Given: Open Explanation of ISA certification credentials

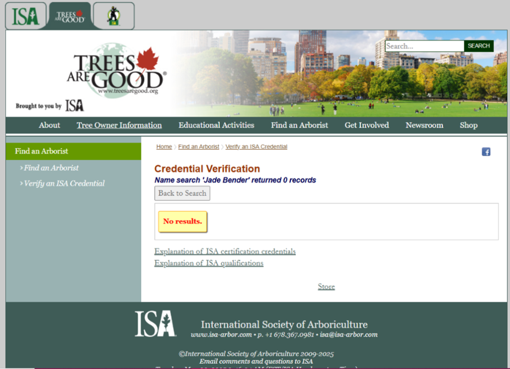Looking at the screenshot, I should click(x=225, y=251).
